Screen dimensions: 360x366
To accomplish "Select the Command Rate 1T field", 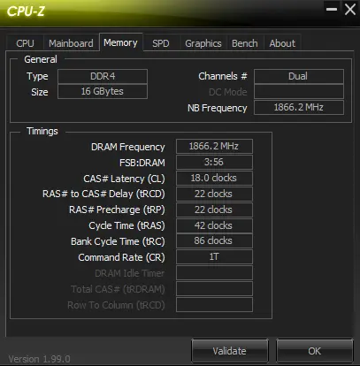I will [x=214, y=256].
